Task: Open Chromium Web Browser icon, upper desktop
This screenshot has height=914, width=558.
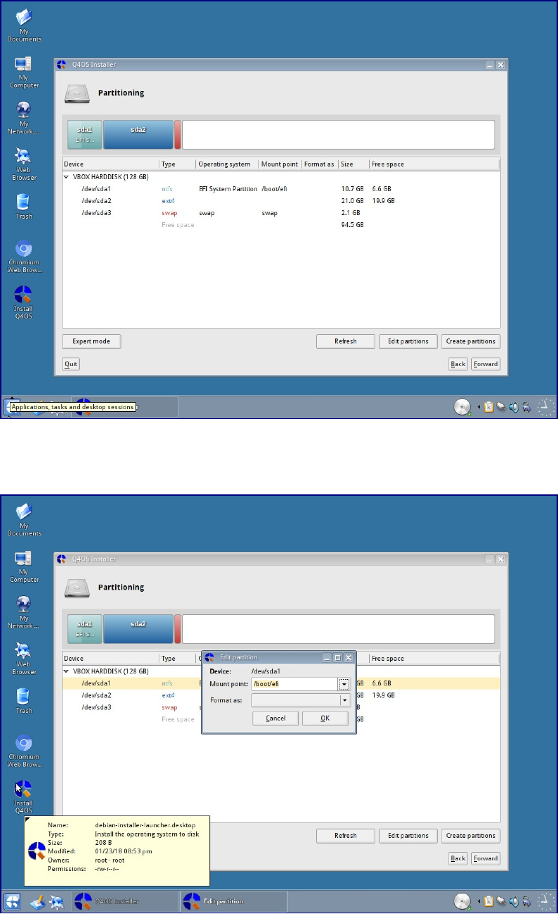Action: pyautogui.click(x=24, y=257)
